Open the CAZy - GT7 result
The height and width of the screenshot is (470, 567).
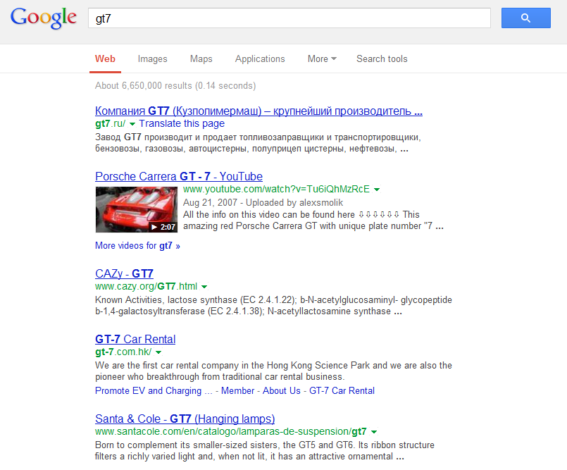[124, 273]
